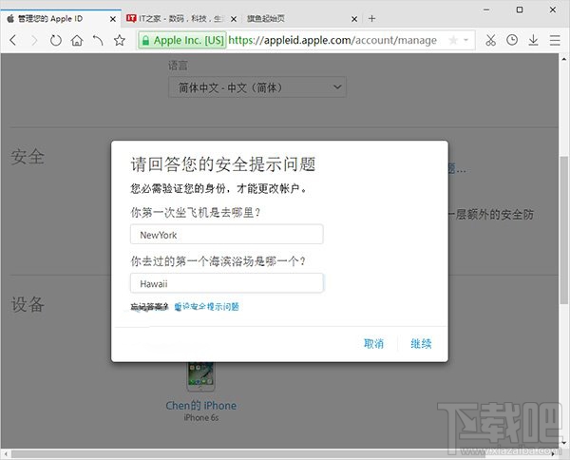The height and width of the screenshot is (460, 570).
Task: Click the Hawaii answer input field
Action: point(227,283)
